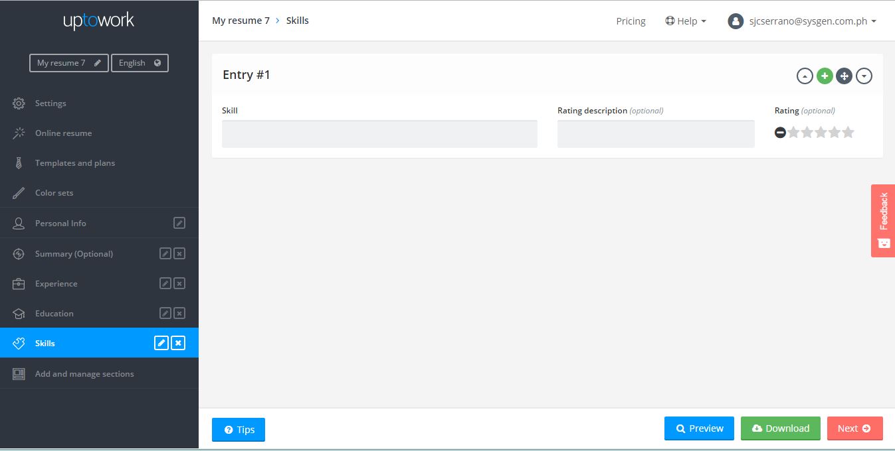Open Education section

coord(99,314)
